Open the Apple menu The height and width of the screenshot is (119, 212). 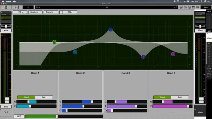click(x=3, y=1)
